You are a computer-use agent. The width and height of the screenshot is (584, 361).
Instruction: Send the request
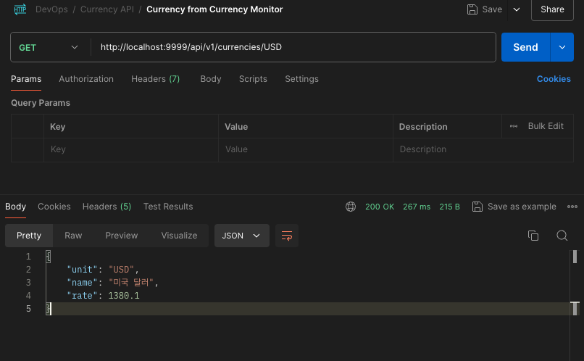tap(525, 47)
